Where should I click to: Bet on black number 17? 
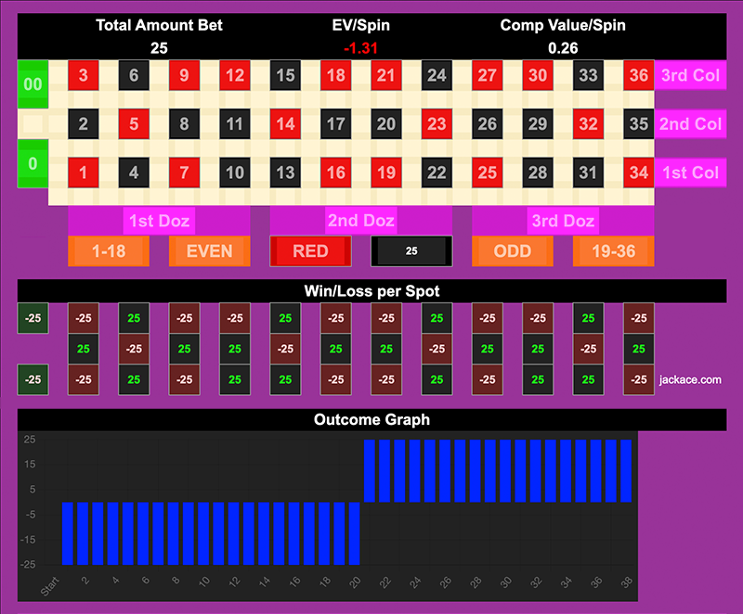coord(336,123)
